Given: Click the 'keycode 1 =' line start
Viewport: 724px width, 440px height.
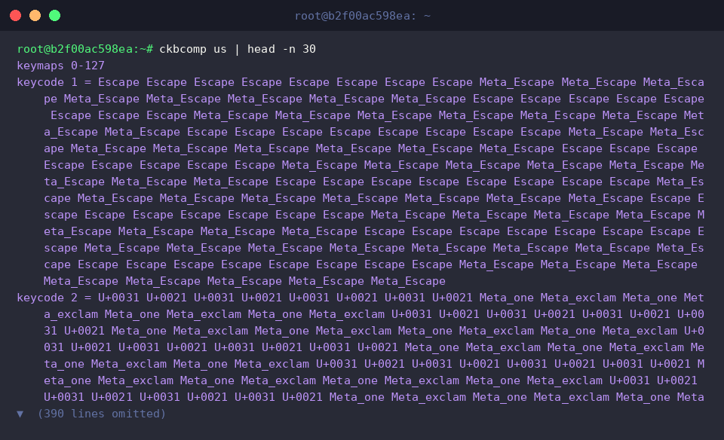Looking at the screenshot, I should tap(54, 82).
